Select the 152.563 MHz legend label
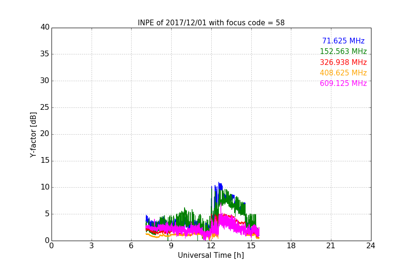412x275 pixels. [343, 51]
